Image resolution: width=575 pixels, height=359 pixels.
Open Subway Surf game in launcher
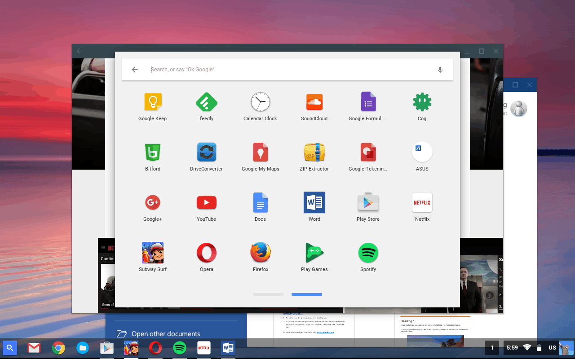[153, 253]
